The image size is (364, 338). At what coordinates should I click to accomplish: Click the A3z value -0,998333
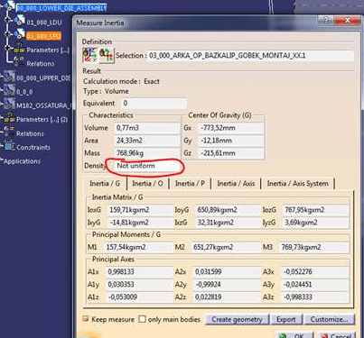click(x=315, y=297)
